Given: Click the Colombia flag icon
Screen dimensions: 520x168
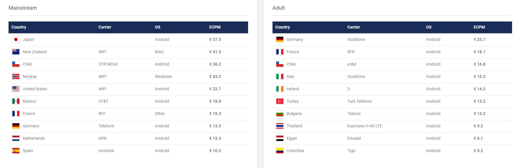Looking at the screenshot, I should pos(280,151).
